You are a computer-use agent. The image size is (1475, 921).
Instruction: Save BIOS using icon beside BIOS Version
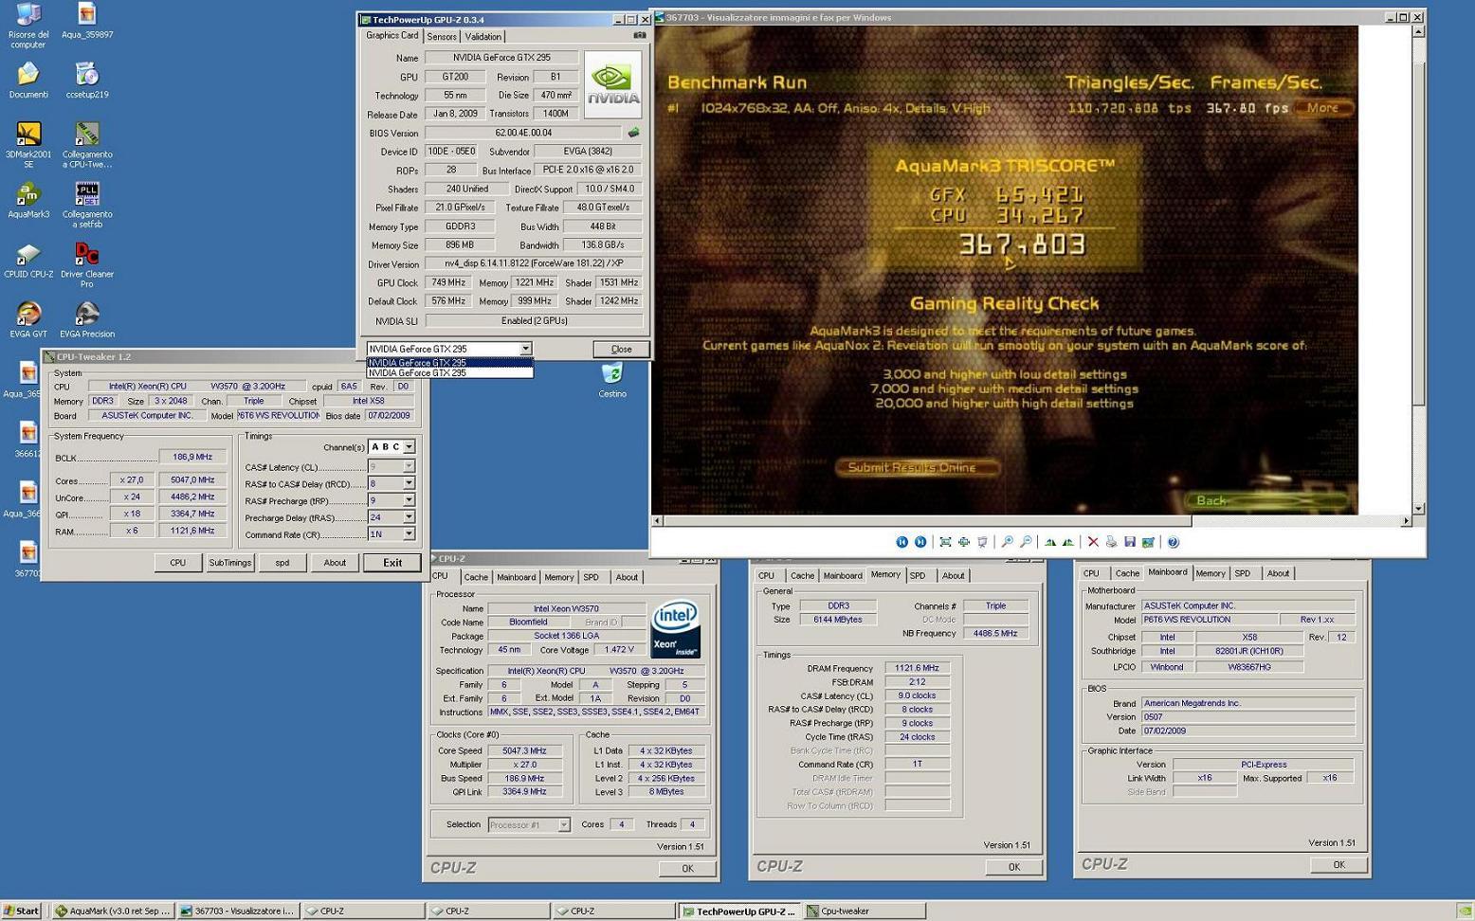tap(633, 133)
